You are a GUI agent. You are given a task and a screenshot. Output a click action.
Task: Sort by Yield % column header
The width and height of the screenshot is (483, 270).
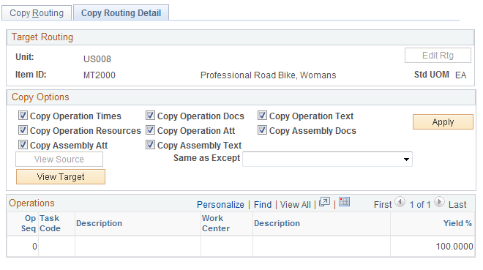point(457,223)
